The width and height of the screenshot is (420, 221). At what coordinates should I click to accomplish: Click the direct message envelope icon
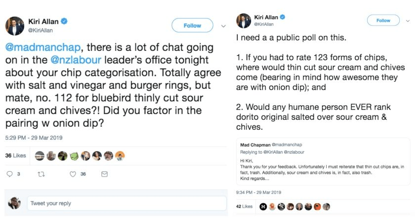(104, 174)
